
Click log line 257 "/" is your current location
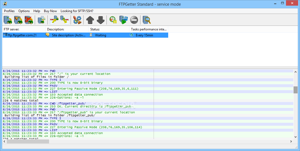[57, 74]
